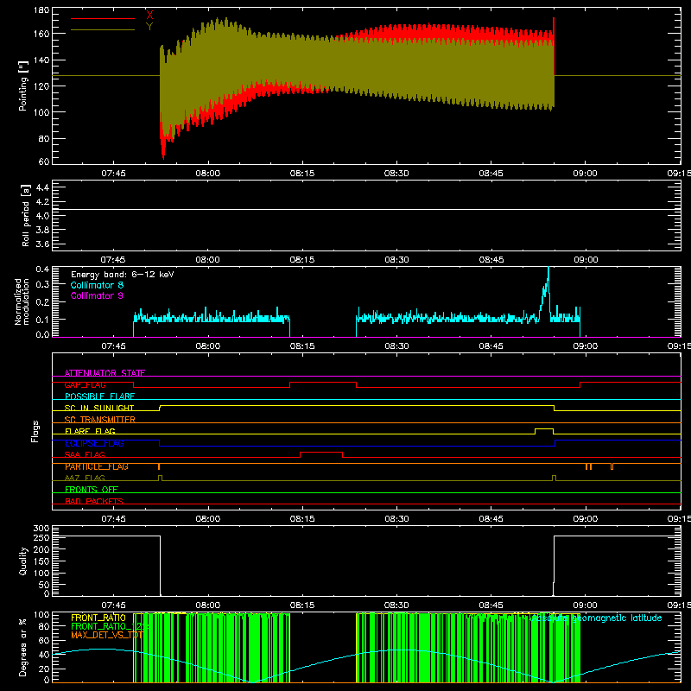This screenshot has height=691, width=691.
Task: Click the '300' tick on the Quality axis
Action: tap(41, 529)
